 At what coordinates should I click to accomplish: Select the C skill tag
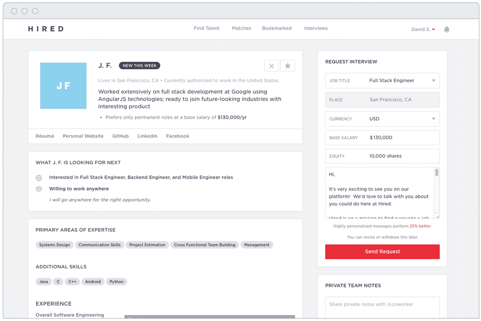coord(58,282)
